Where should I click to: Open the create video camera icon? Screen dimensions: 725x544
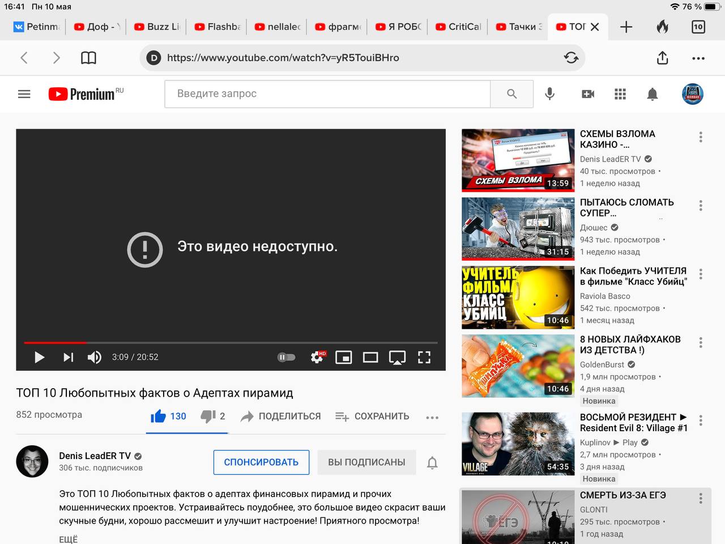click(588, 94)
